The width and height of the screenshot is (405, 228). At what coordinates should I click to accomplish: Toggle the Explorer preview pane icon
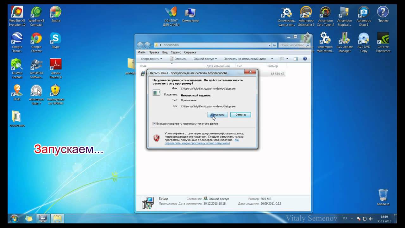(x=296, y=59)
